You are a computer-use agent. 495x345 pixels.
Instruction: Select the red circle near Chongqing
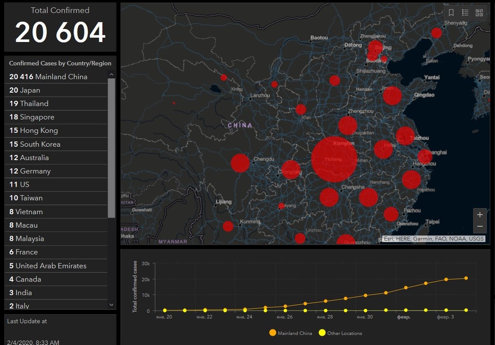(291, 169)
